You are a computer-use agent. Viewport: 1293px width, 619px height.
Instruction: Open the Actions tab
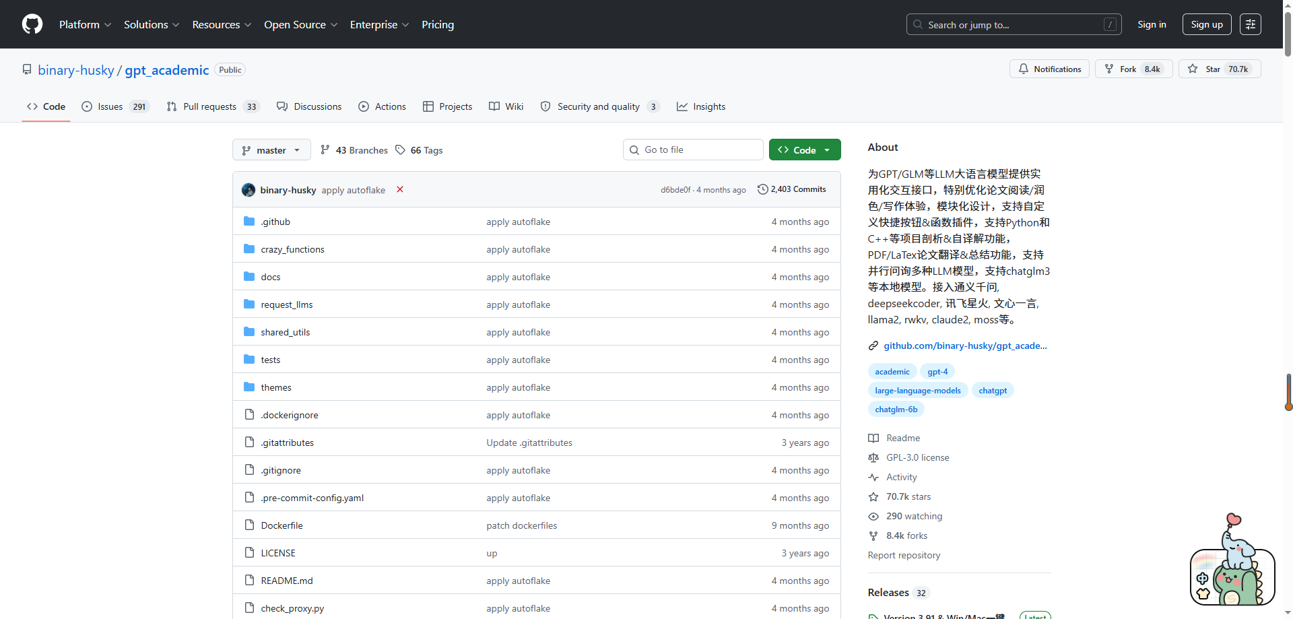pyautogui.click(x=383, y=106)
